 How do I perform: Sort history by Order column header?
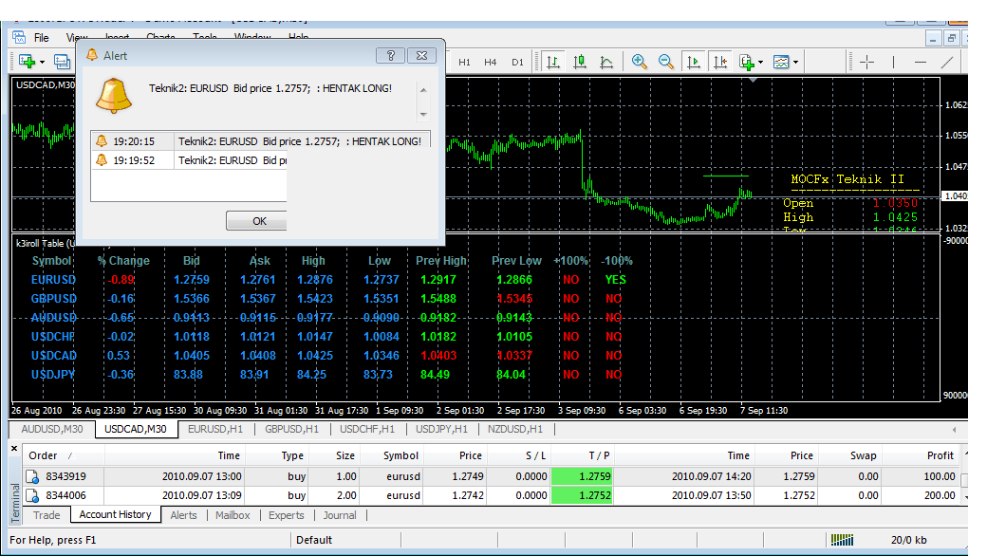[x=63, y=455]
